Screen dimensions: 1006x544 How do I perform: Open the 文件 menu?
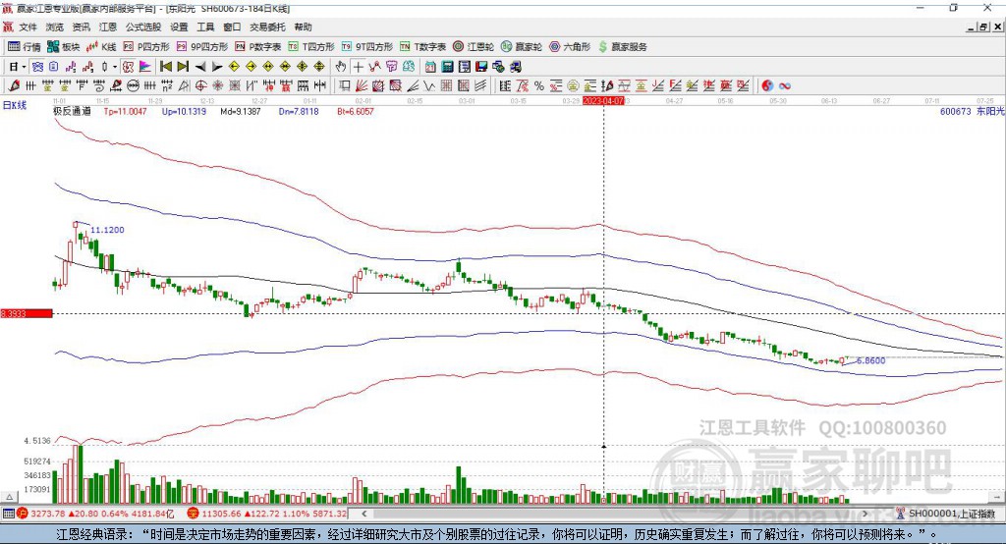[x=28, y=27]
